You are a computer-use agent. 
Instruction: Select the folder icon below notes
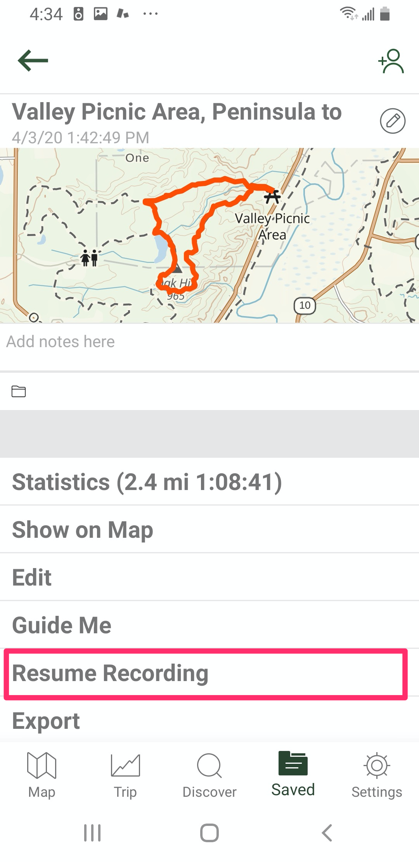(x=19, y=391)
